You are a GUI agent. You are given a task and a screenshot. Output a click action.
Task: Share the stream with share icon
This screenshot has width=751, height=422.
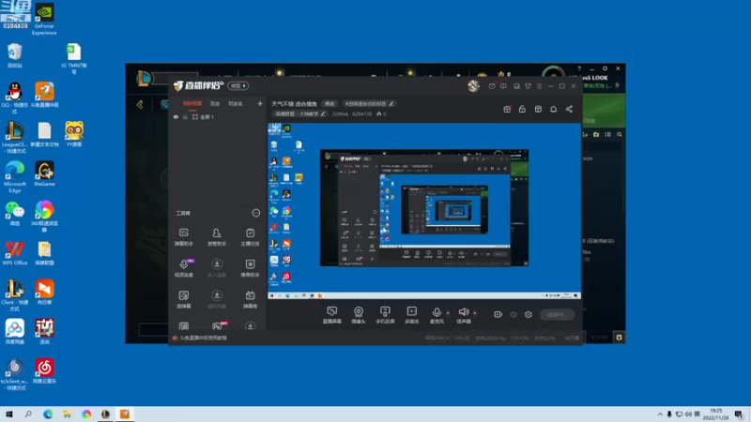point(569,109)
